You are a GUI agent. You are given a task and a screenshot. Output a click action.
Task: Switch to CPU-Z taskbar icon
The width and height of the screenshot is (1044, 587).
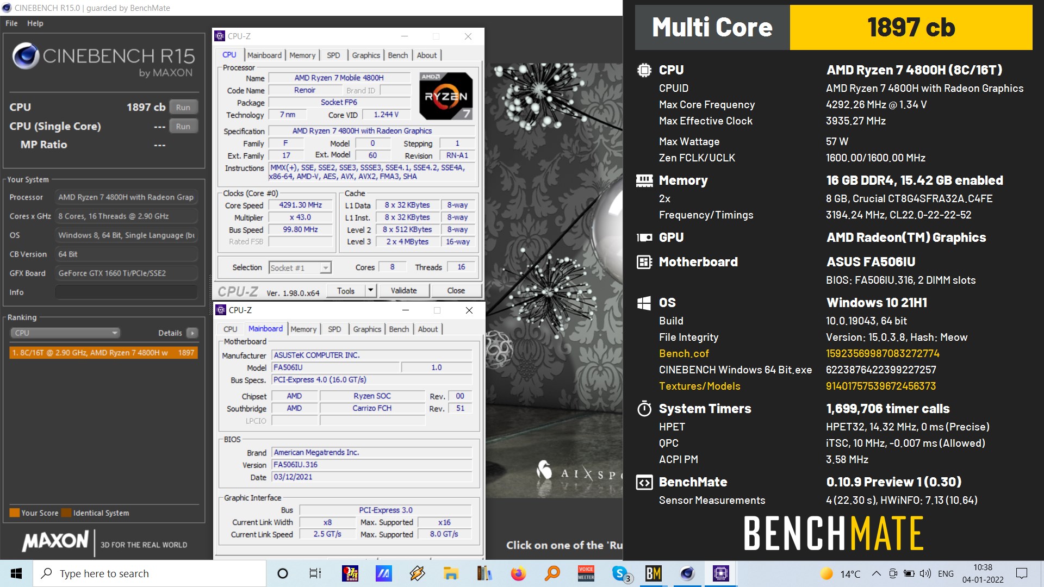[721, 573]
